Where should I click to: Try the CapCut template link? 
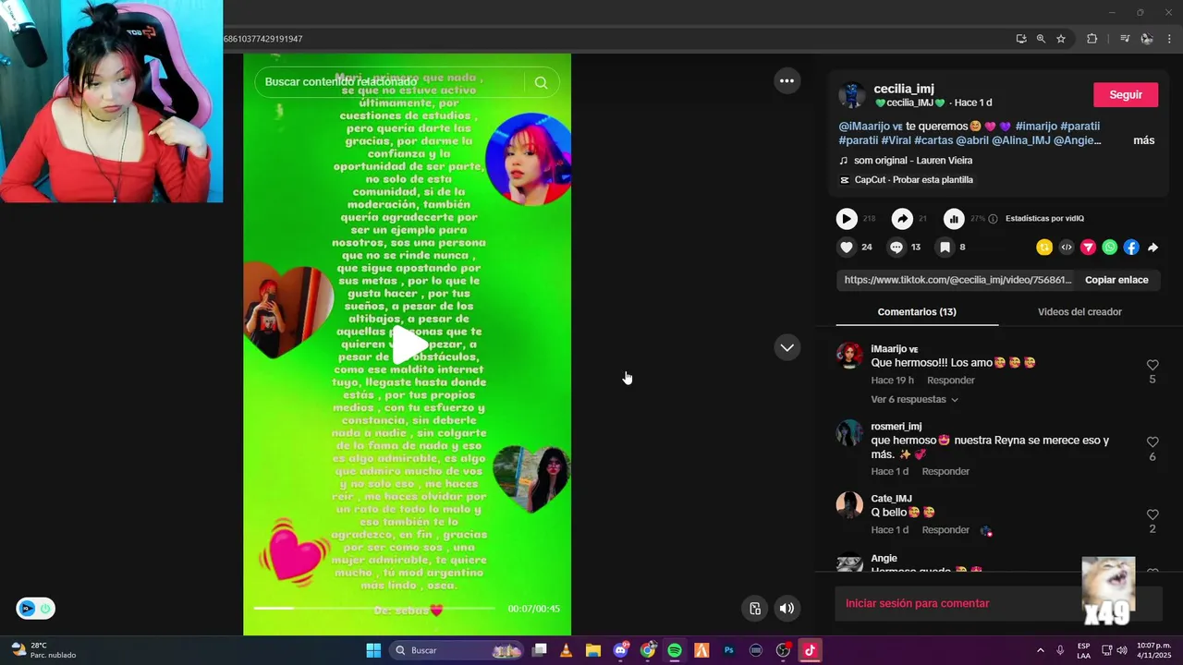(x=906, y=180)
